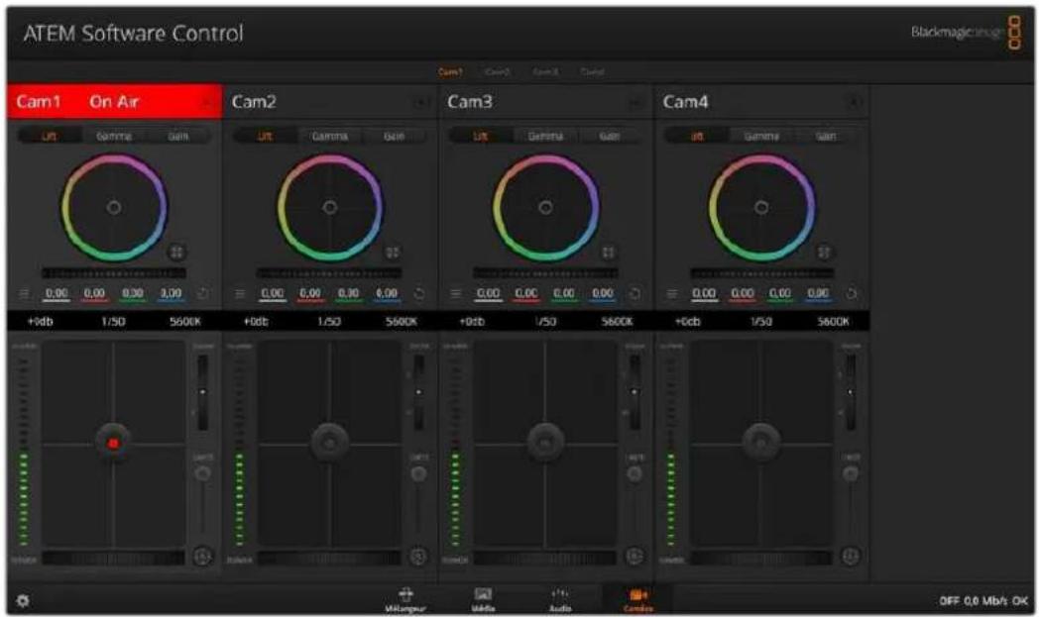
Task: Select Gain for Cam4 color wheel
Action: pos(826,136)
